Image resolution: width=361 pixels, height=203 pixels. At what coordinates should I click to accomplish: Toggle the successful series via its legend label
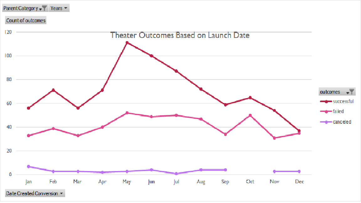(344, 101)
